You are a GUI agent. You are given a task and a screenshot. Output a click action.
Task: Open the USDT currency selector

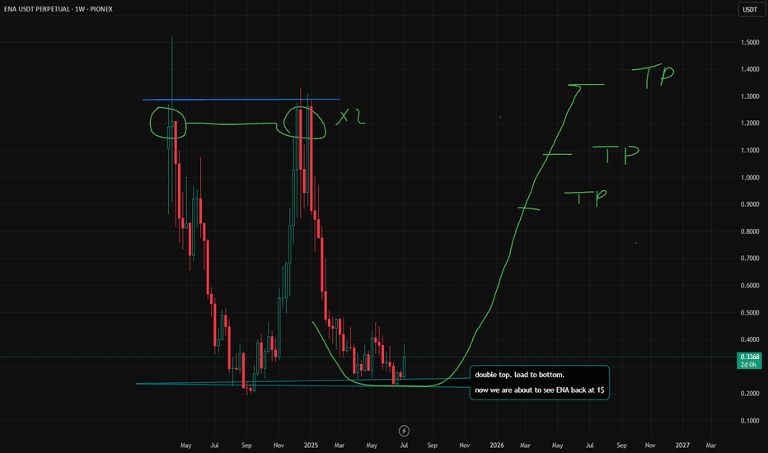(x=751, y=9)
